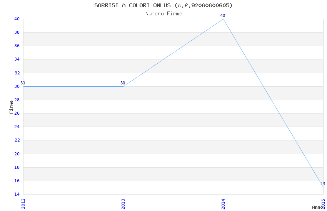Screen dimensions: 327x211
Task: Click y-axis tick value 16
Action: 17,181
